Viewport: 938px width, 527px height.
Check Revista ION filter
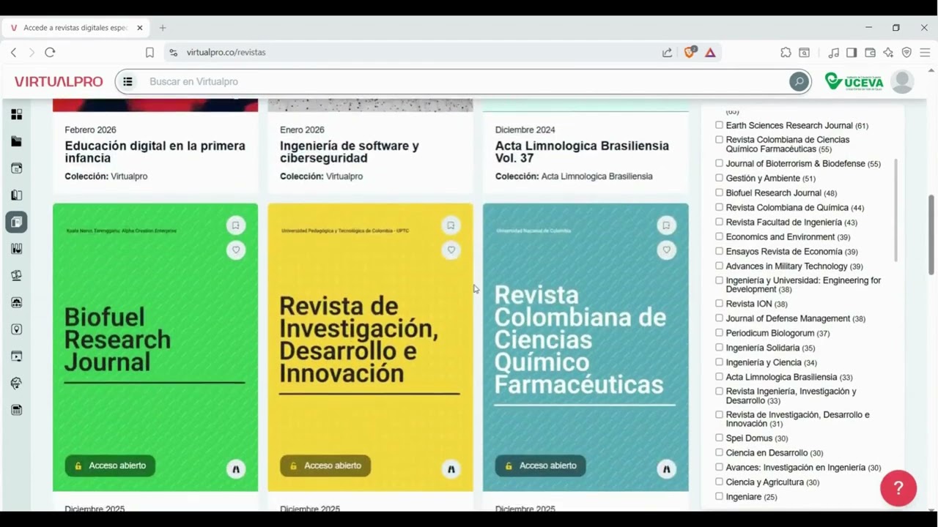tap(719, 303)
